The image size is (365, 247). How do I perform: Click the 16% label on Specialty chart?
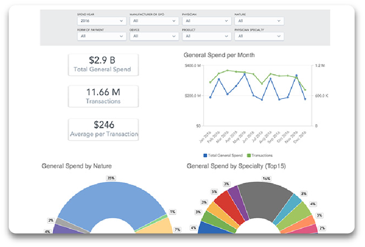pyautogui.click(x=266, y=179)
